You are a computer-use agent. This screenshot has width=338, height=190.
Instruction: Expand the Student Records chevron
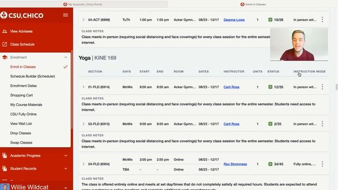65,168
